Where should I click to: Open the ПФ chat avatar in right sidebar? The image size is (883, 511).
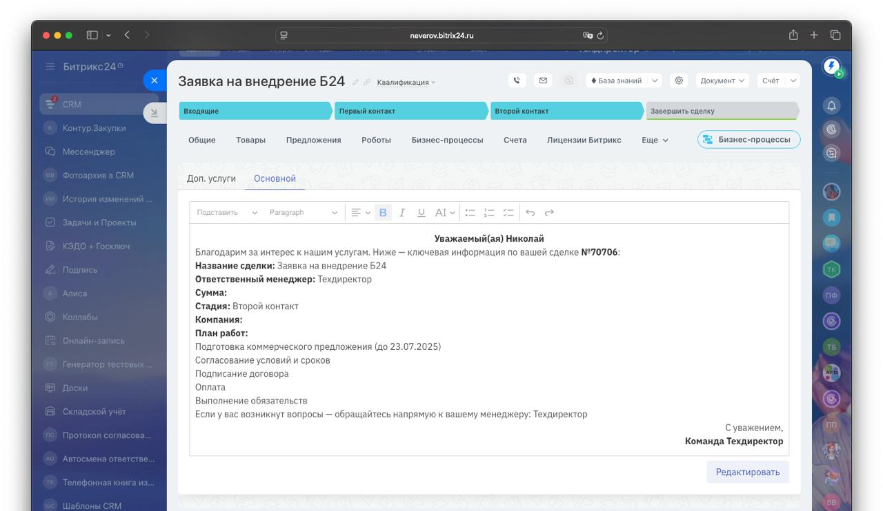pyautogui.click(x=831, y=295)
